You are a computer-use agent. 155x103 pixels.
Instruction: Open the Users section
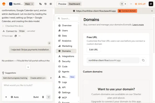coord(66,31)
